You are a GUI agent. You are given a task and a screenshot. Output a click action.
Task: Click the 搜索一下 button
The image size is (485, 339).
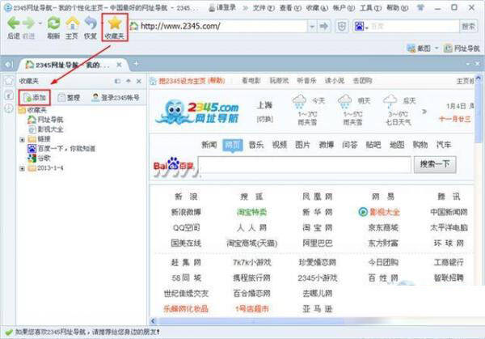tap(435, 164)
